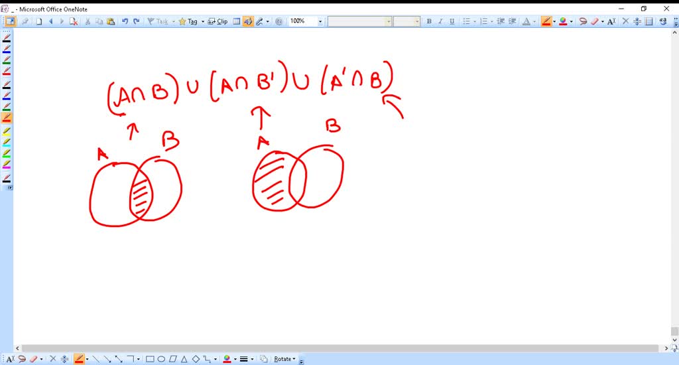The image size is (679, 365).
Task: Select the Eraser tool in top toolbar
Action: click(x=595, y=21)
